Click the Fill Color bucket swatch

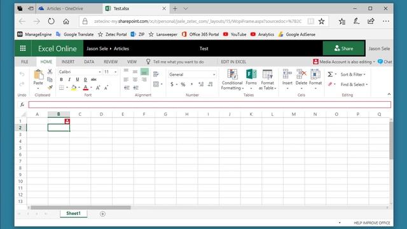[x=74, y=88]
